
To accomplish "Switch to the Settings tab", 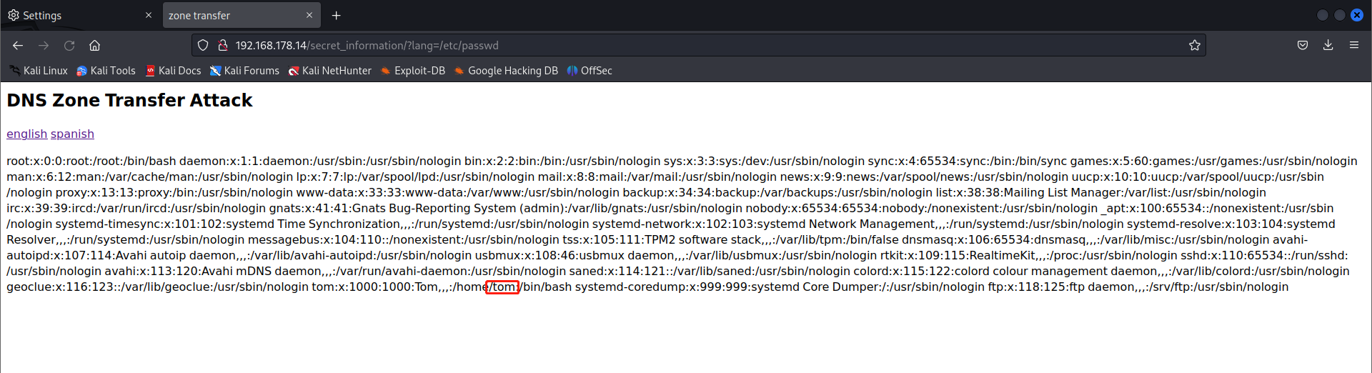I will (x=80, y=15).
